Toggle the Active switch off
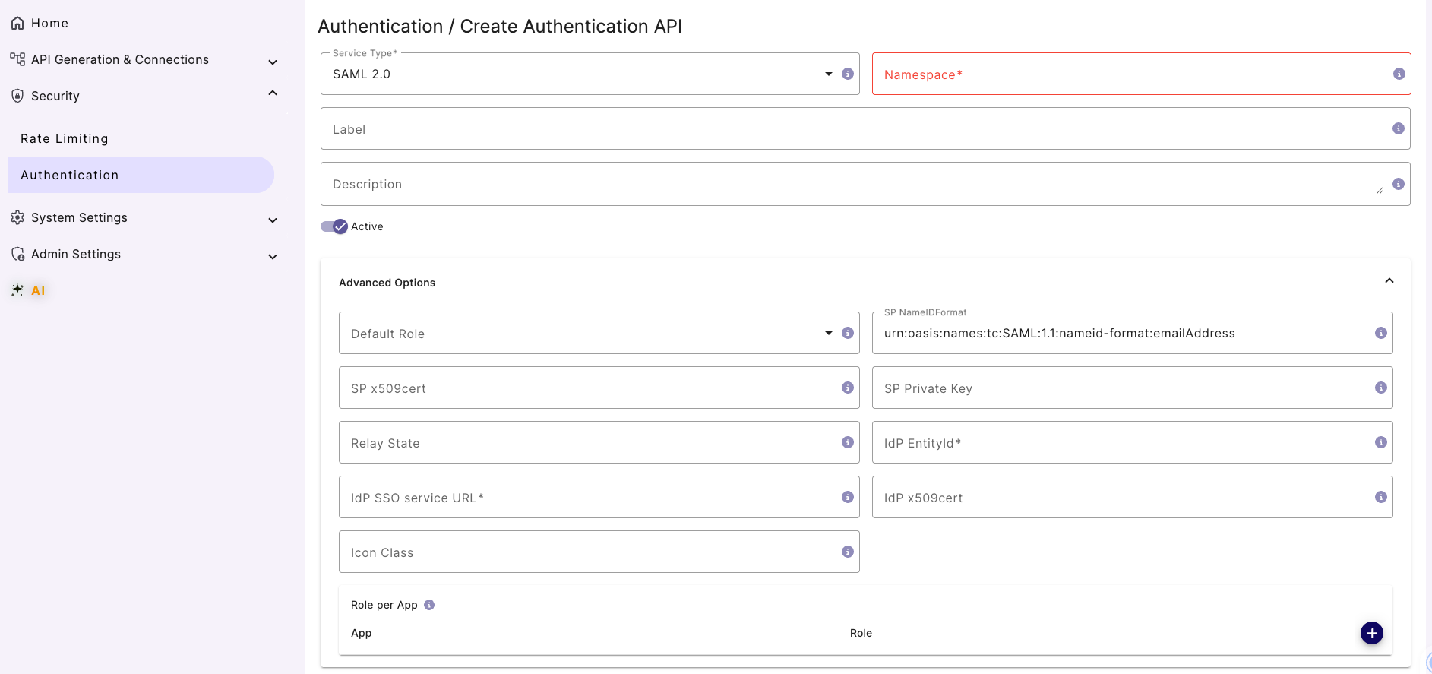This screenshot has width=1432, height=674. pyautogui.click(x=334, y=226)
